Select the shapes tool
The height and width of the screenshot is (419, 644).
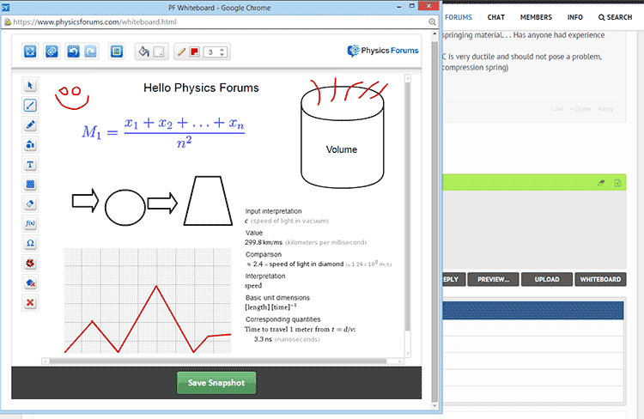(x=30, y=144)
